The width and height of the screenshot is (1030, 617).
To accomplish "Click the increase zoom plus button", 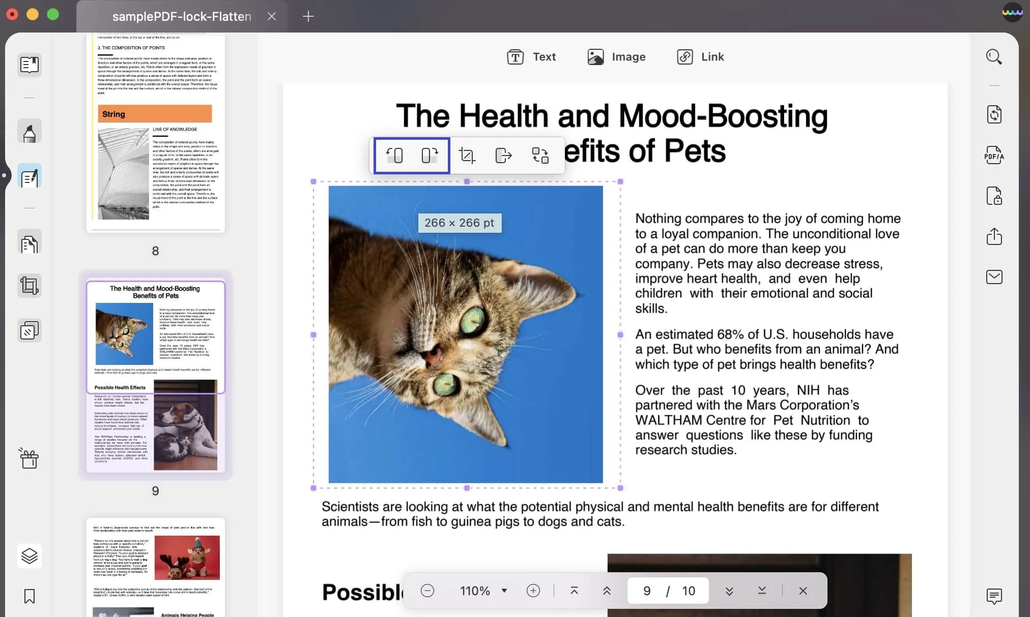I will 532,591.
